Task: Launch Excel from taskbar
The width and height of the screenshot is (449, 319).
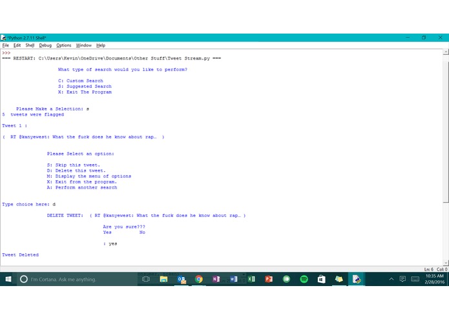Action: point(251,279)
